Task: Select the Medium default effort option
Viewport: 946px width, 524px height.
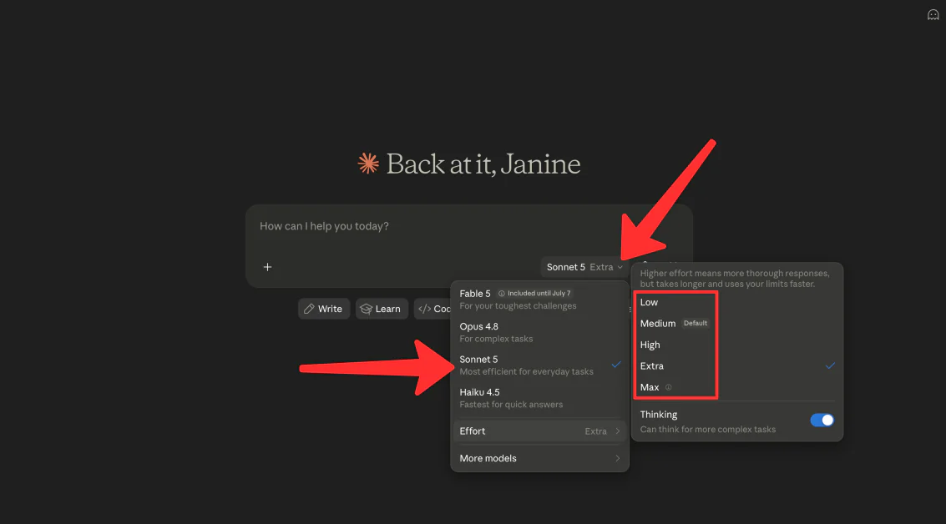Action: tap(736, 323)
